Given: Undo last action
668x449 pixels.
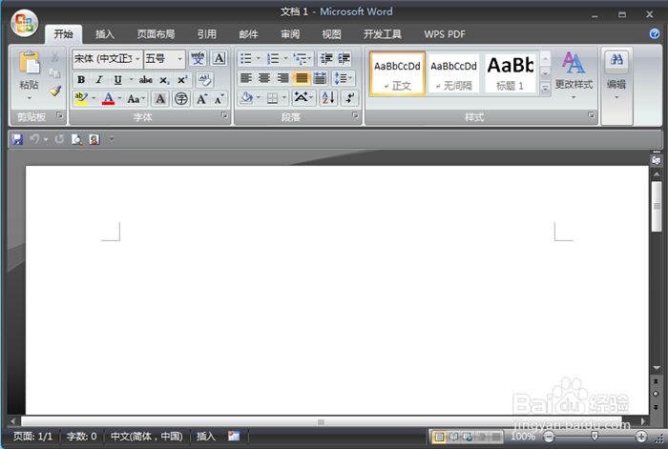Looking at the screenshot, I should pos(34,139).
